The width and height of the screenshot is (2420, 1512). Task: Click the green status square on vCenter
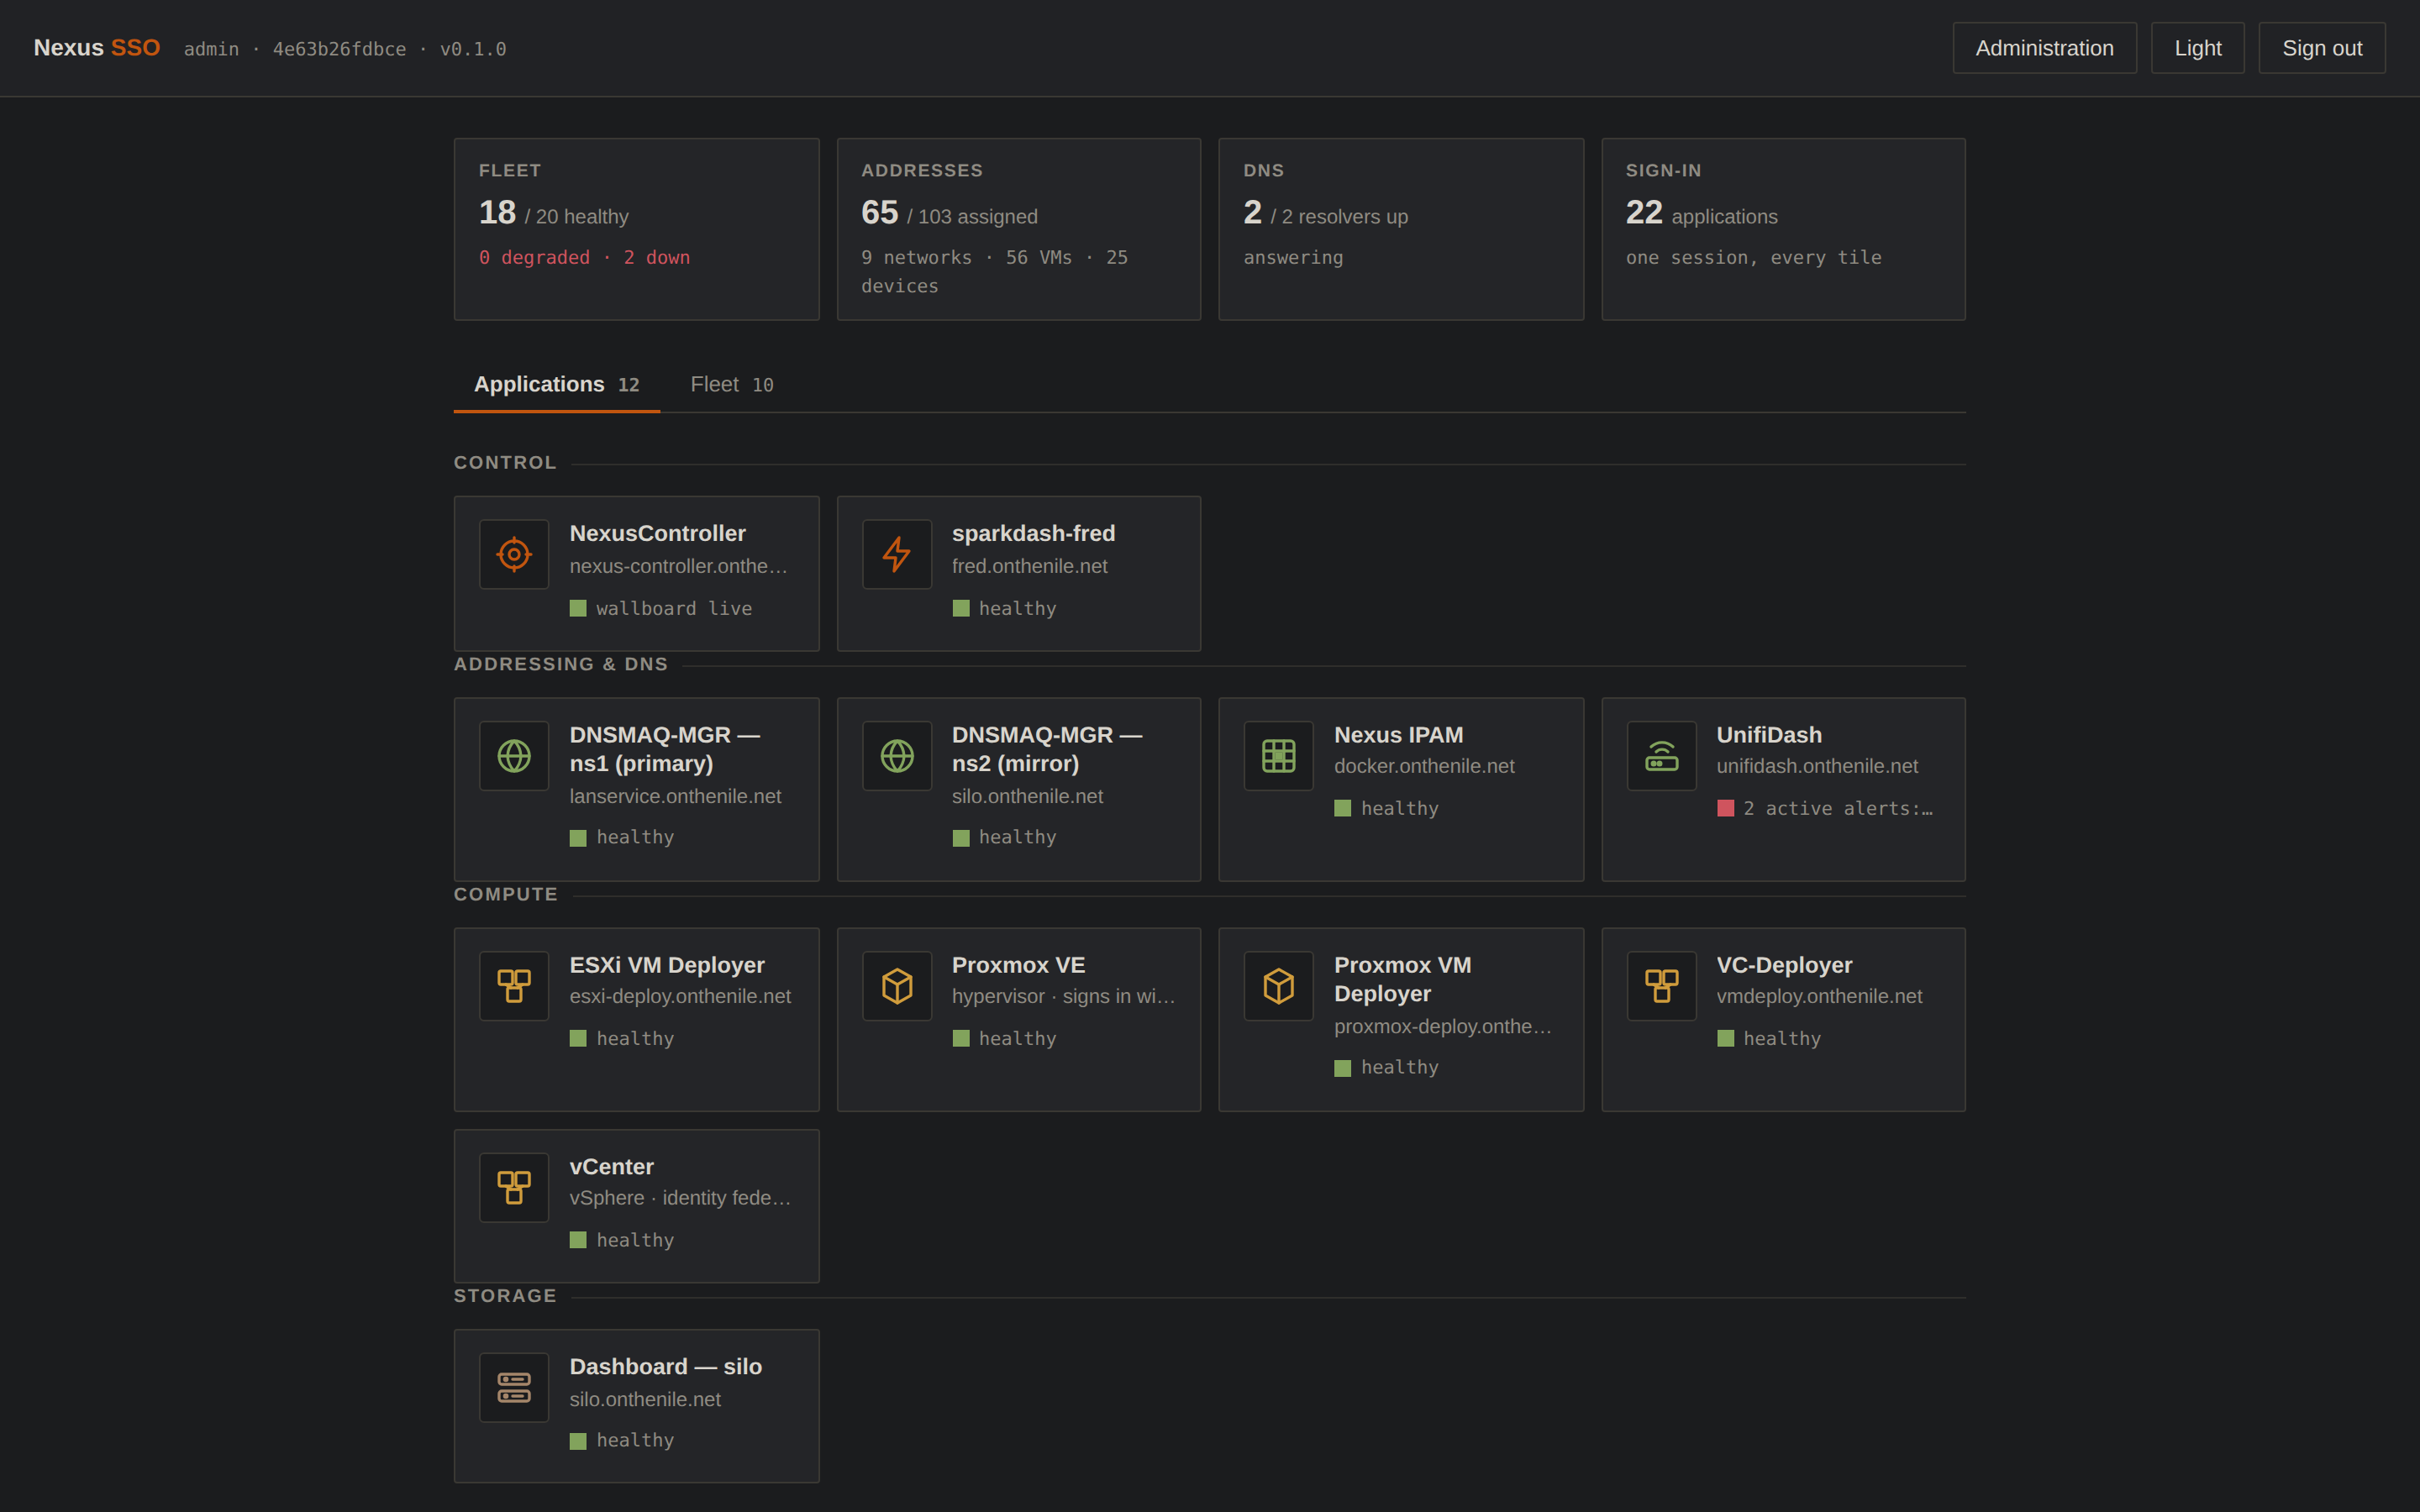tap(578, 1240)
